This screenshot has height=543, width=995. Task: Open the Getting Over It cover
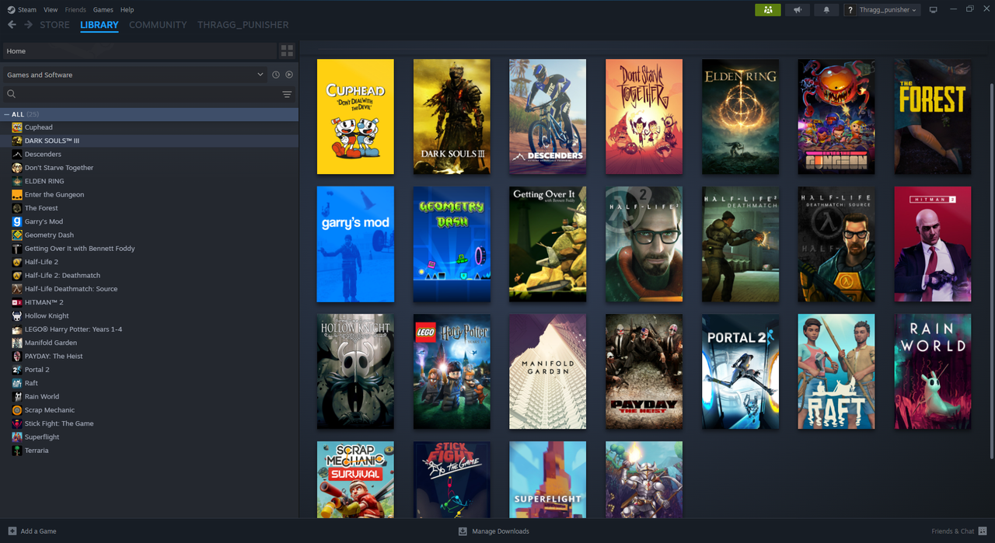tap(548, 244)
